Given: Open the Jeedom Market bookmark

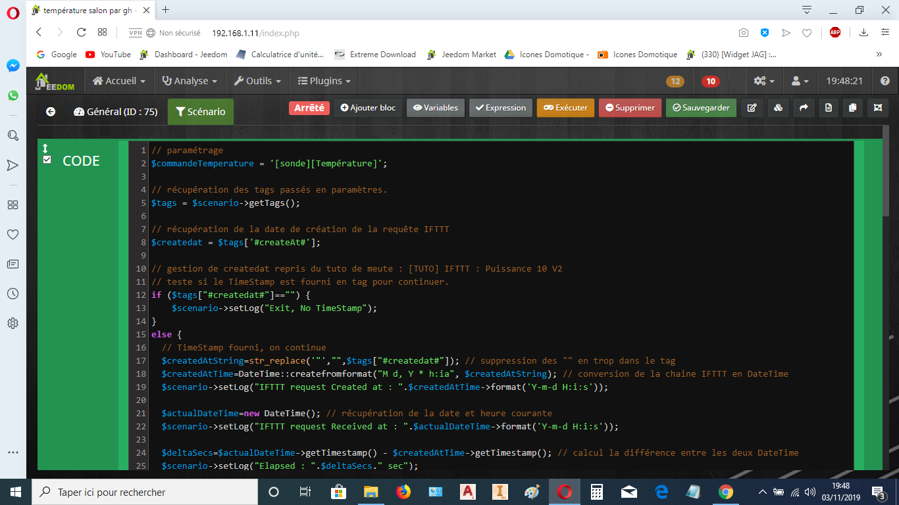Looking at the screenshot, I should [x=461, y=55].
